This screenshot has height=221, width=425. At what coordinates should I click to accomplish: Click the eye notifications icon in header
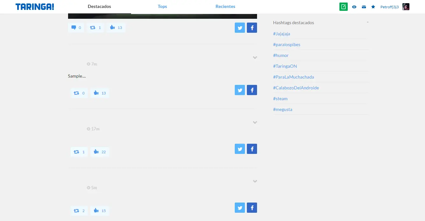(354, 7)
